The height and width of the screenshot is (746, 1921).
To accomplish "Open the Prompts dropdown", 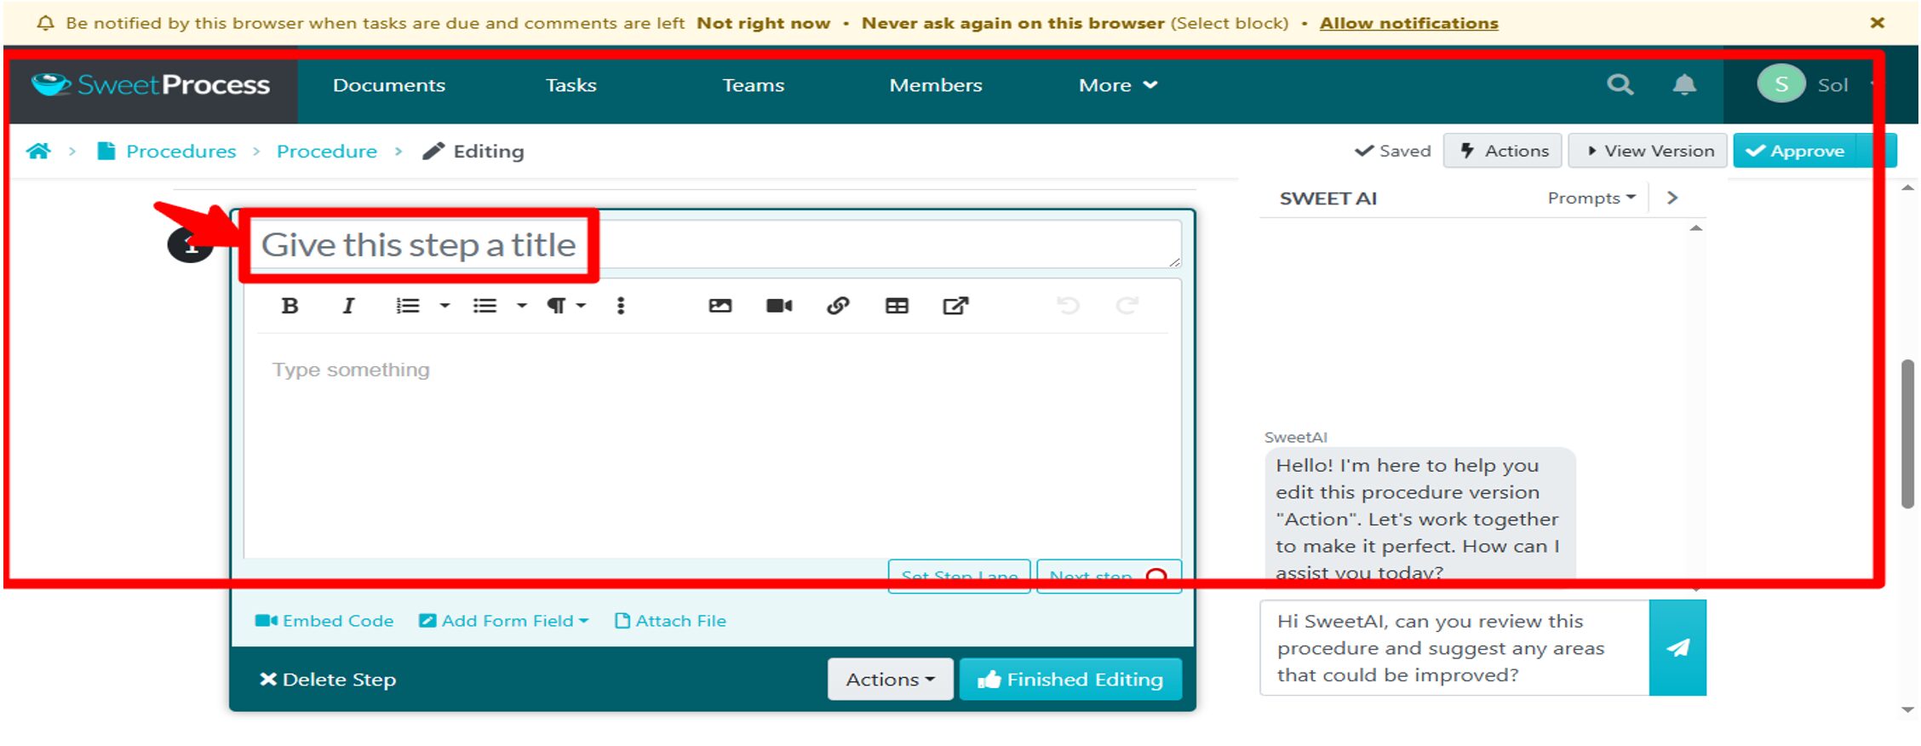I will click(1591, 198).
